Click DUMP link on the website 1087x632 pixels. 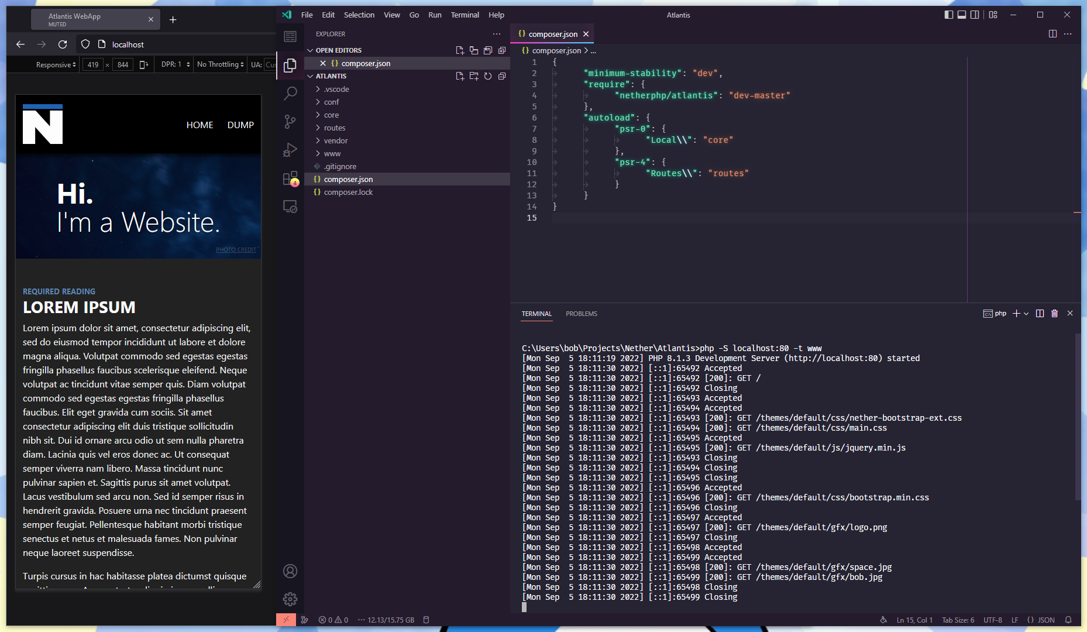pyautogui.click(x=240, y=125)
